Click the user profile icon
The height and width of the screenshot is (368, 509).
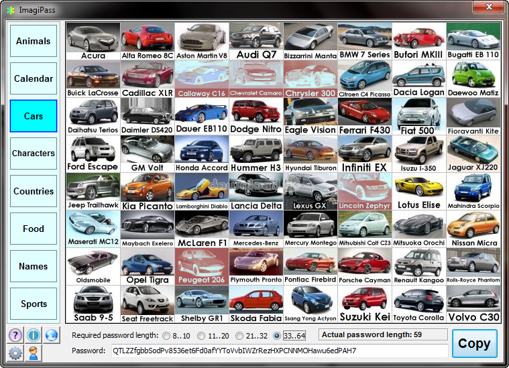pos(34,353)
